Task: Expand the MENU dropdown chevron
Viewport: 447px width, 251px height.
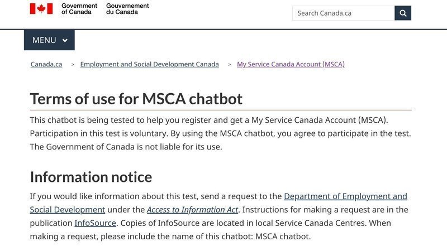Action: click(x=65, y=40)
